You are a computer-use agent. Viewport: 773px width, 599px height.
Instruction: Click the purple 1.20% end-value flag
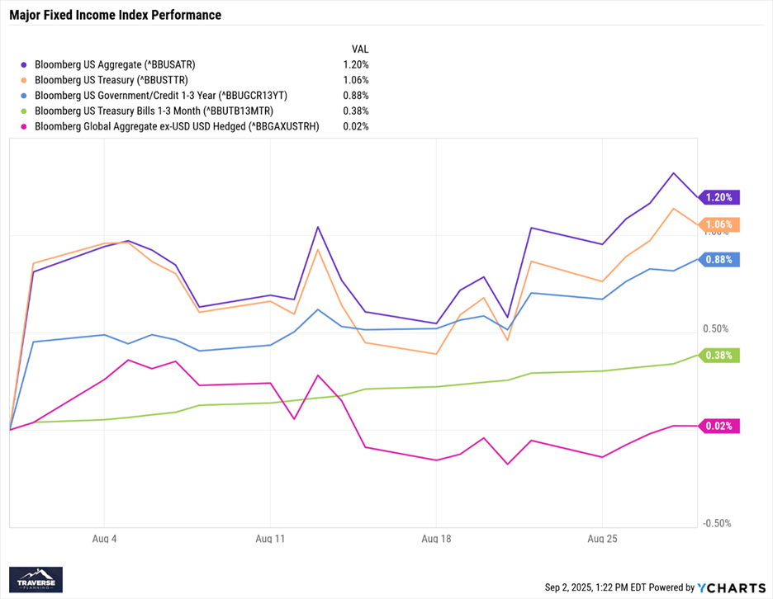pos(720,197)
